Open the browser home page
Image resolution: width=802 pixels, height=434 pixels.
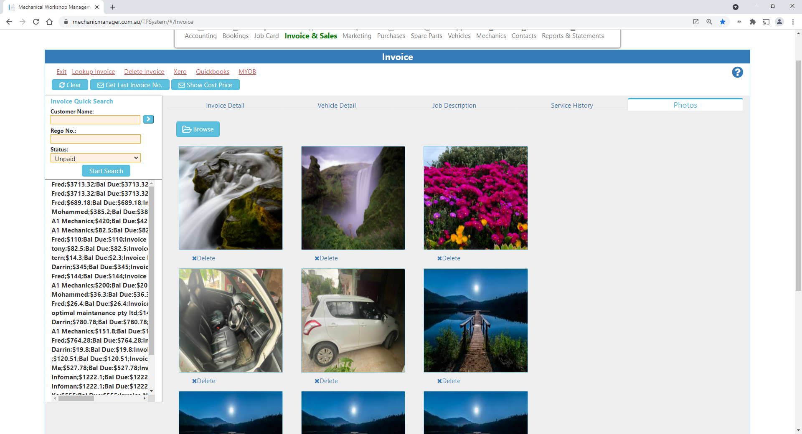point(49,22)
